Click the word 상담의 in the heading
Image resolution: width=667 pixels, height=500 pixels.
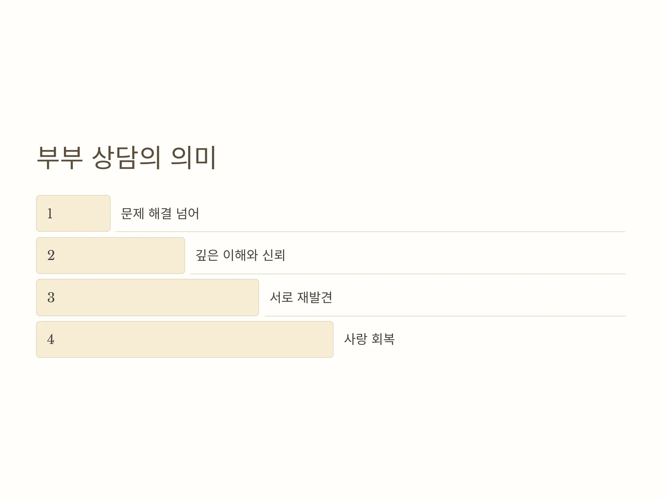coord(126,157)
